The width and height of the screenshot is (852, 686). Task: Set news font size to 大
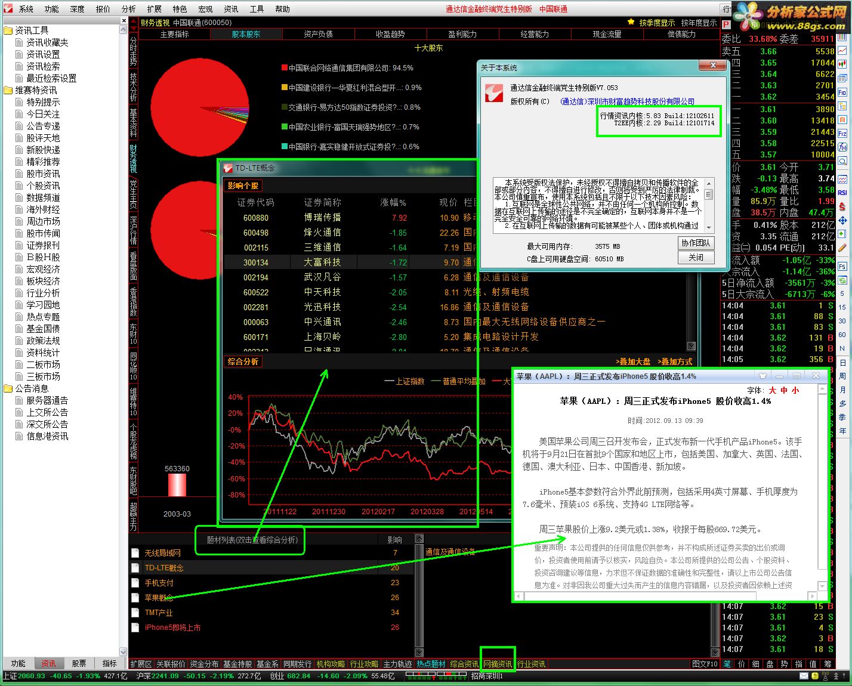773,390
